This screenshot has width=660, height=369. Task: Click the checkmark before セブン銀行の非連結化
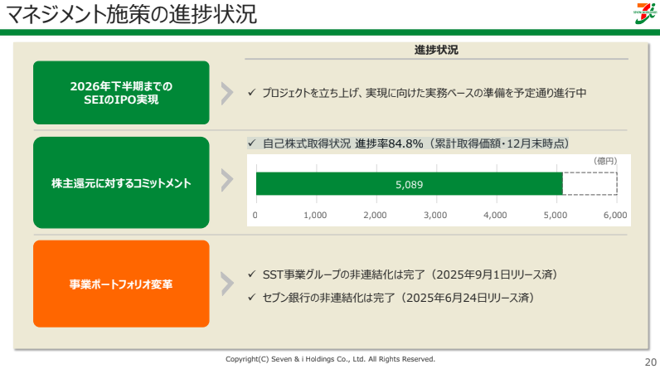(x=252, y=297)
